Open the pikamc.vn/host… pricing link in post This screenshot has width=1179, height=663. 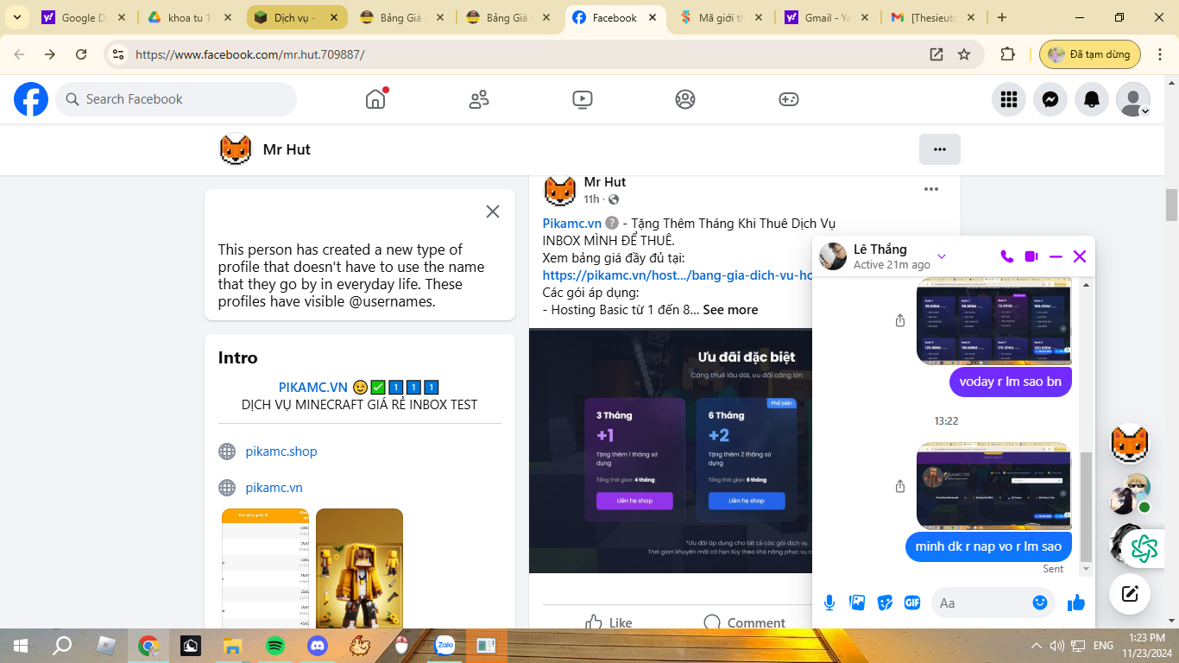pyautogui.click(x=678, y=275)
